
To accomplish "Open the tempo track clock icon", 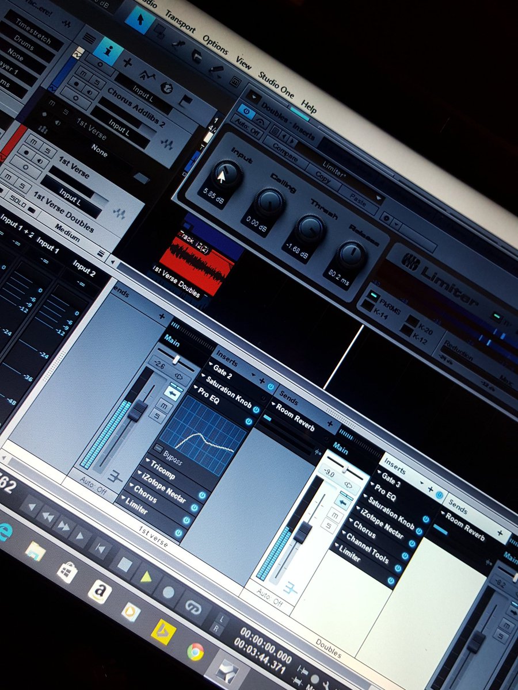I will (x=167, y=88).
